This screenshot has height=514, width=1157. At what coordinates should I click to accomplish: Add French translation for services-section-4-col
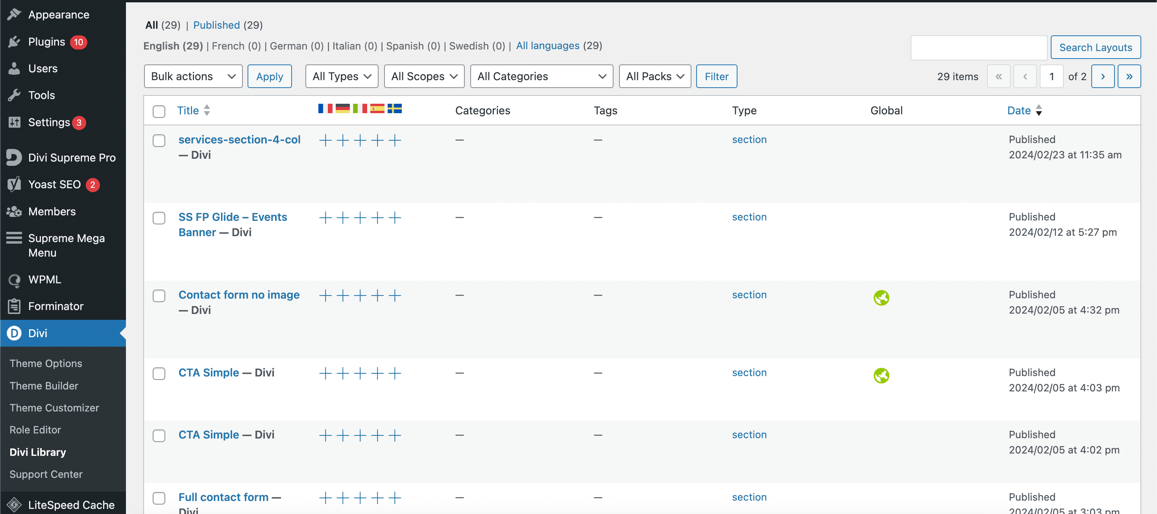(x=325, y=140)
